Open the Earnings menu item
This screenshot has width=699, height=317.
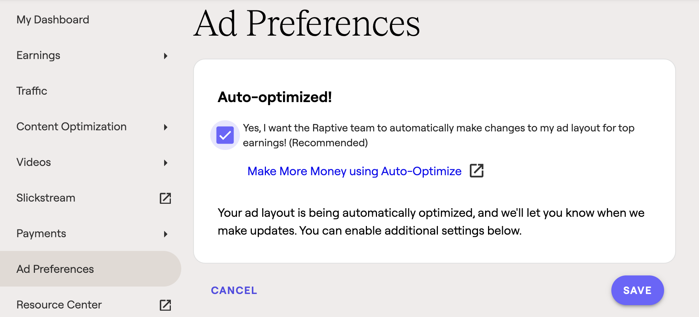click(38, 55)
